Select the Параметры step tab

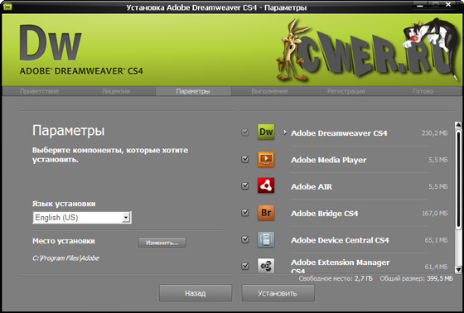point(193,91)
